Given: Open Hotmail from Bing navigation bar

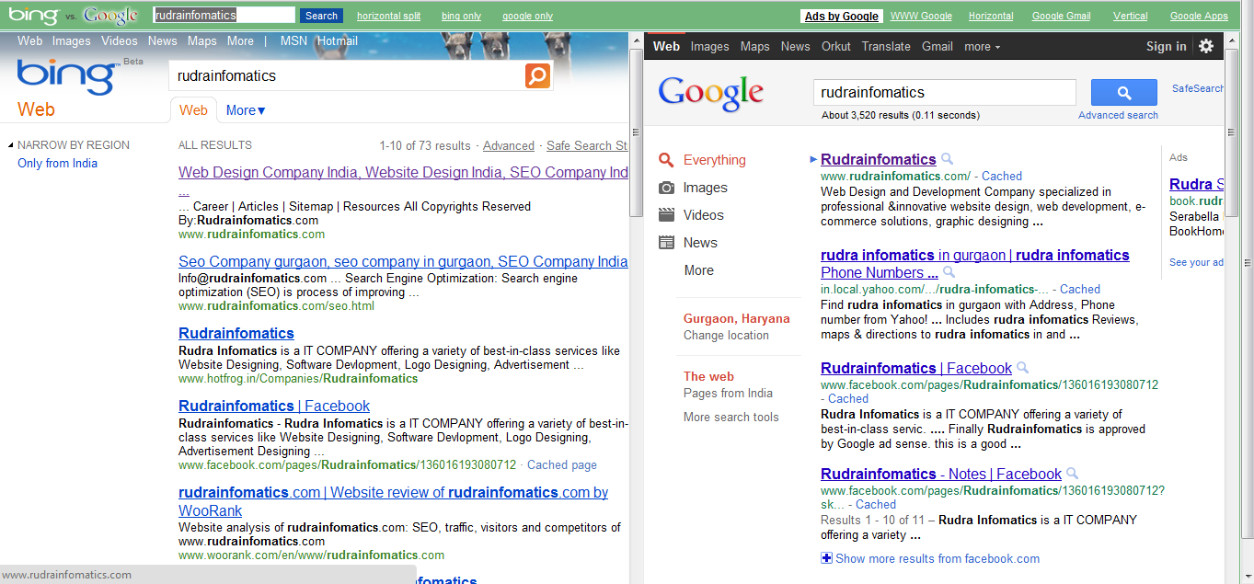Looking at the screenshot, I should coord(338,40).
